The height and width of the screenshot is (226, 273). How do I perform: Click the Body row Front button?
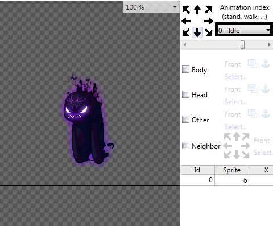pos(233,64)
